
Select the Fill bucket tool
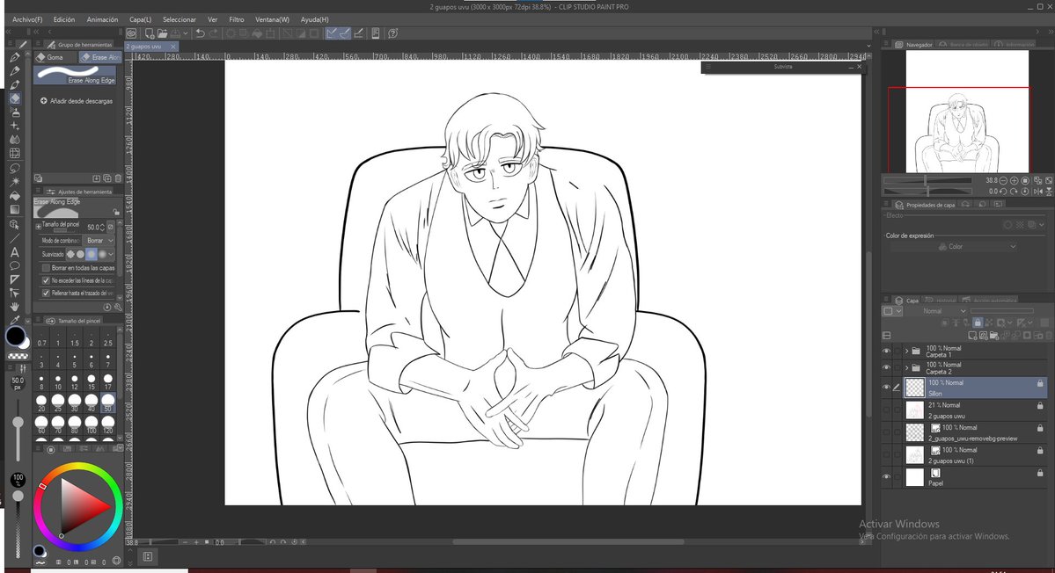pos(14,195)
